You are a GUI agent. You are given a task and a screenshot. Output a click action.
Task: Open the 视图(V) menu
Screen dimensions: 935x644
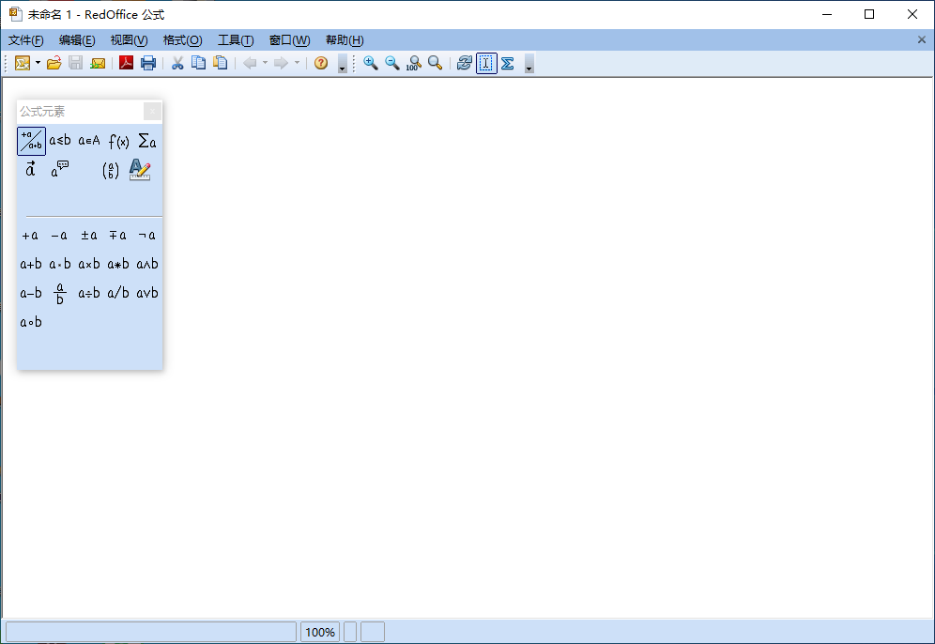(x=129, y=40)
